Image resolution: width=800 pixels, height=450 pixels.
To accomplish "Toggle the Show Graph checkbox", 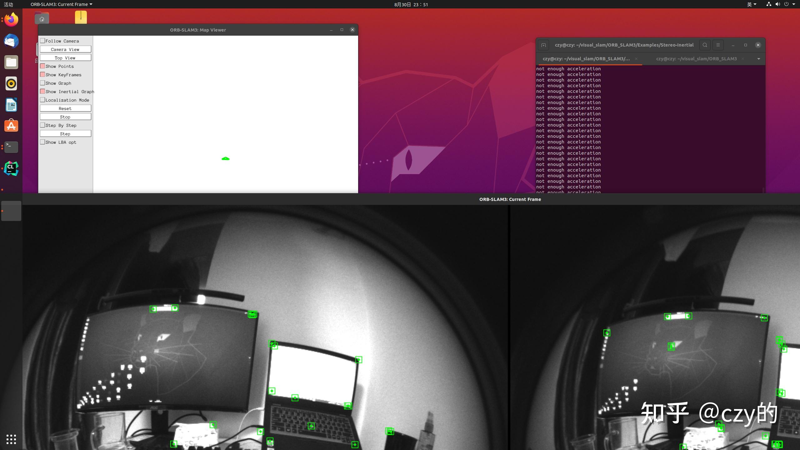I will tap(42, 83).
